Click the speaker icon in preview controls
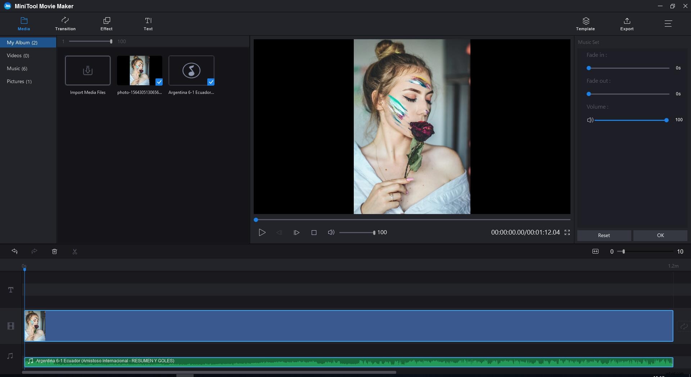The height and width of the screenshot is (377, 691). (330, 232)
